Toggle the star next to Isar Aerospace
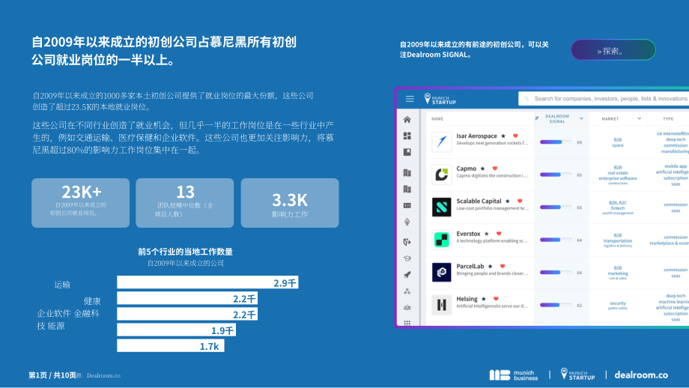 pos(503,136)
